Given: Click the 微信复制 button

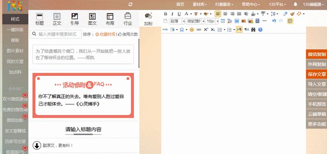Looking at the screenshot, I should [317, 55].
